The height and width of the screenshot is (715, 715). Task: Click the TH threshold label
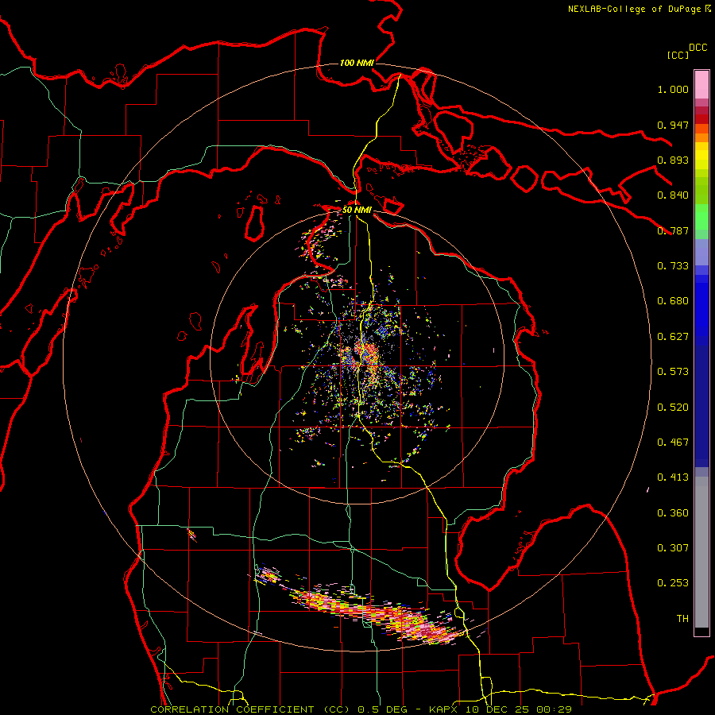coord(682,619)
